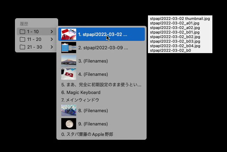Click stpapl2022-03-02_a01.jpg in the tooltip
The height and width of the screenshot is (152, 227).
174,23
